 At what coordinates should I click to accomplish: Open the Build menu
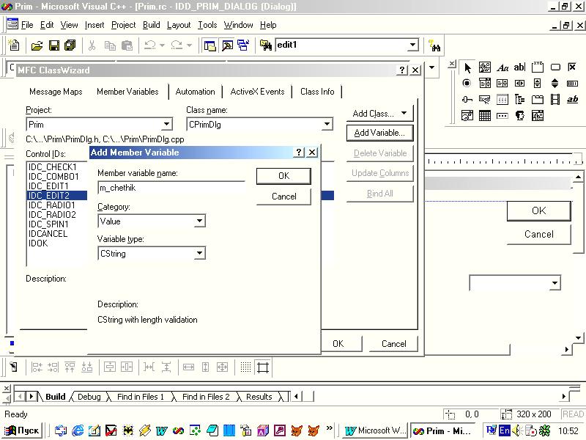pos(152,25)
